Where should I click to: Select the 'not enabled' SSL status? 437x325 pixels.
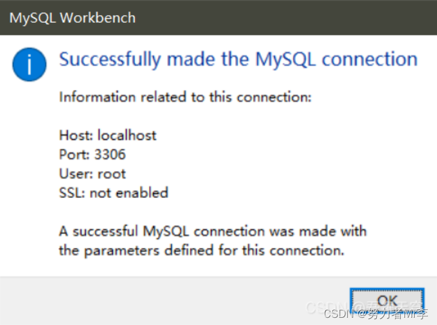pos(129,193)
